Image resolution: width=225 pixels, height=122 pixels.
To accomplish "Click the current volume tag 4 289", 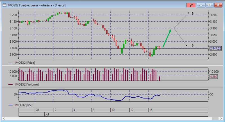I will tap(213, 77).
